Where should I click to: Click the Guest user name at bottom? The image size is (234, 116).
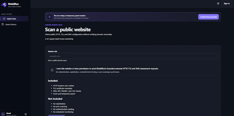[x=9, y=113]
